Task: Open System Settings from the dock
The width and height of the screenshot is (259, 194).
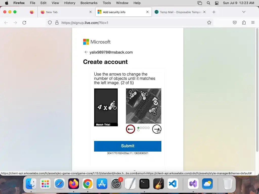Action: pos(116,184)
